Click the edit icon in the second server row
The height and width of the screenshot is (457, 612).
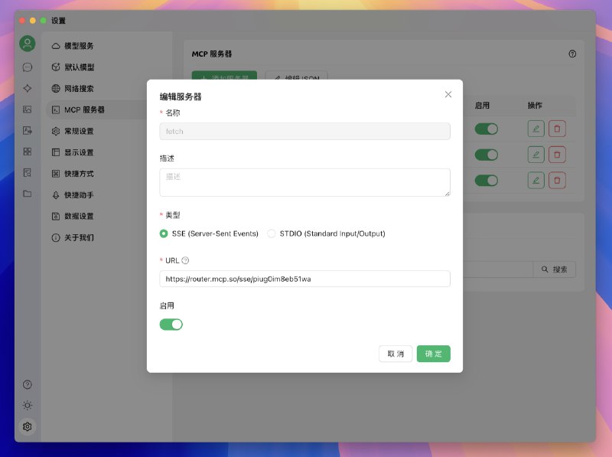click(536, 155)
